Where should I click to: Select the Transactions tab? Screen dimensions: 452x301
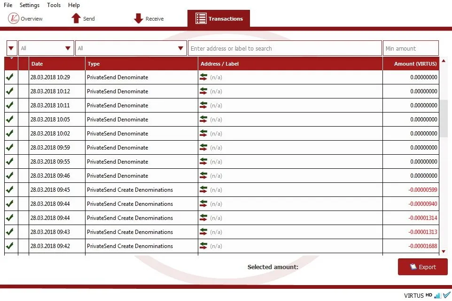[218, 19]
